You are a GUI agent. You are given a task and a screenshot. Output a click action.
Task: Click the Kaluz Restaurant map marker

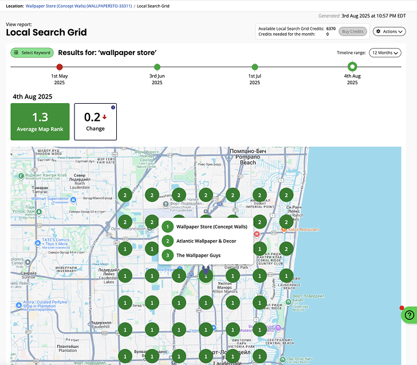277,229
